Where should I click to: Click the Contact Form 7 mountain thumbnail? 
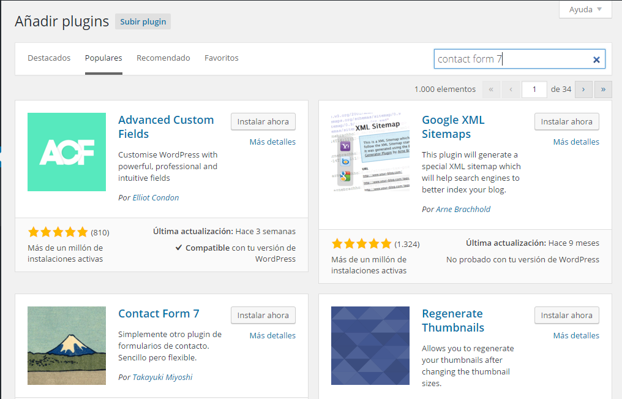pos(67,346)
